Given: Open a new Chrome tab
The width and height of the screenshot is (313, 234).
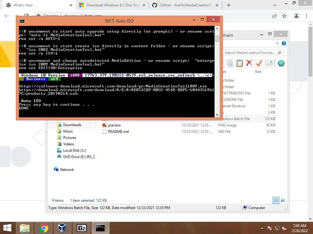Looking at the screenshot, I should tap(229, 5).
